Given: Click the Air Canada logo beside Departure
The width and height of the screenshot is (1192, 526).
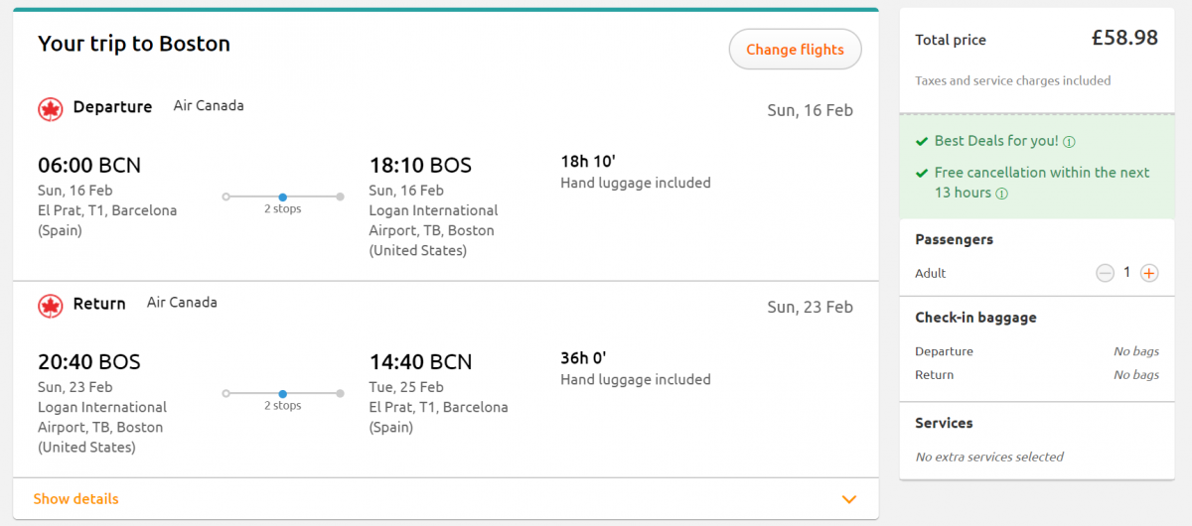Looking at the screenshot, I should [50, 108].
